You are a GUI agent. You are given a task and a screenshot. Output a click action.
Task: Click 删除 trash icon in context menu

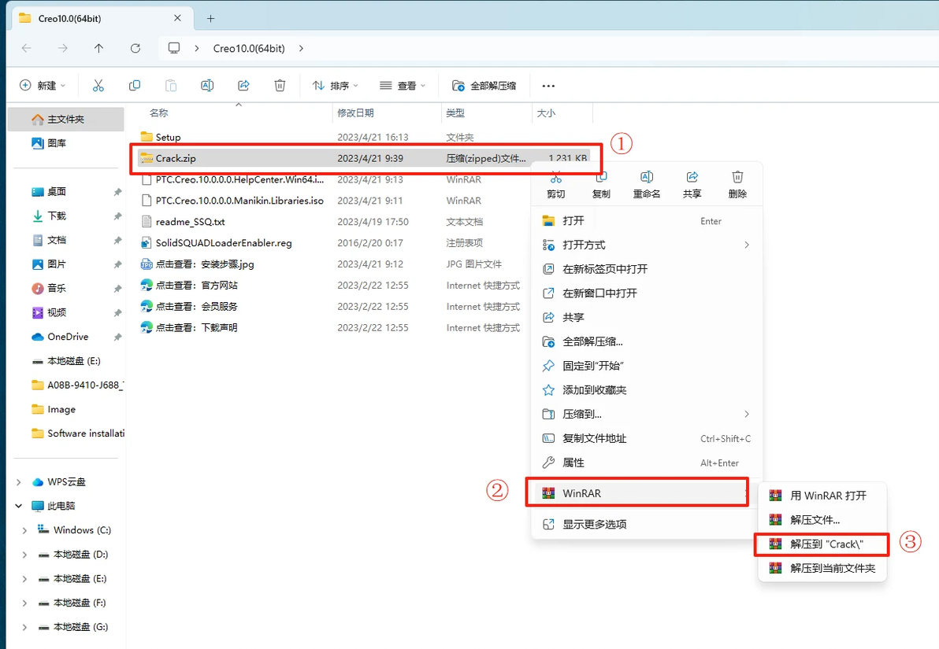click(737, 177)
